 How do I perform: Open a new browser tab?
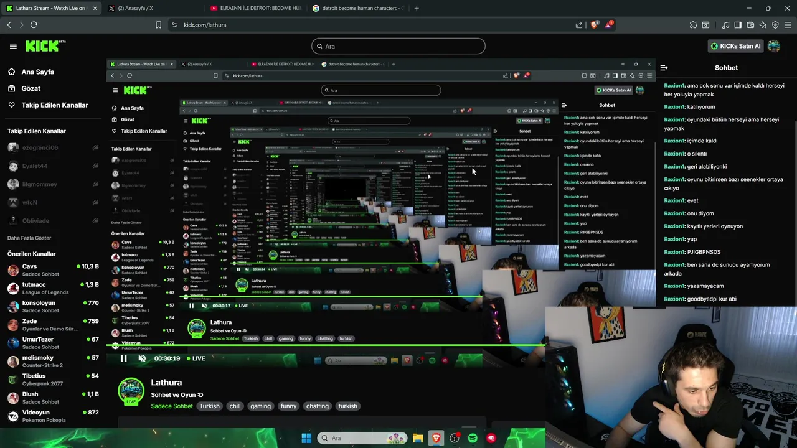coord(417,8)
